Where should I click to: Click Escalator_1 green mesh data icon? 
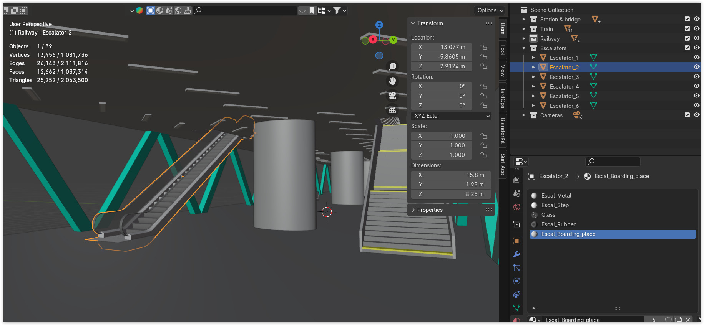click(x=593, y=58)
